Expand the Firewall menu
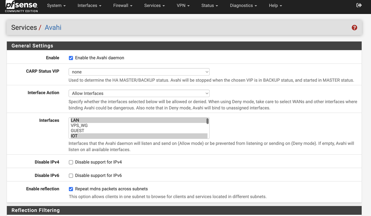The width and height of the screenshot is (371, 216). point(123,6)
